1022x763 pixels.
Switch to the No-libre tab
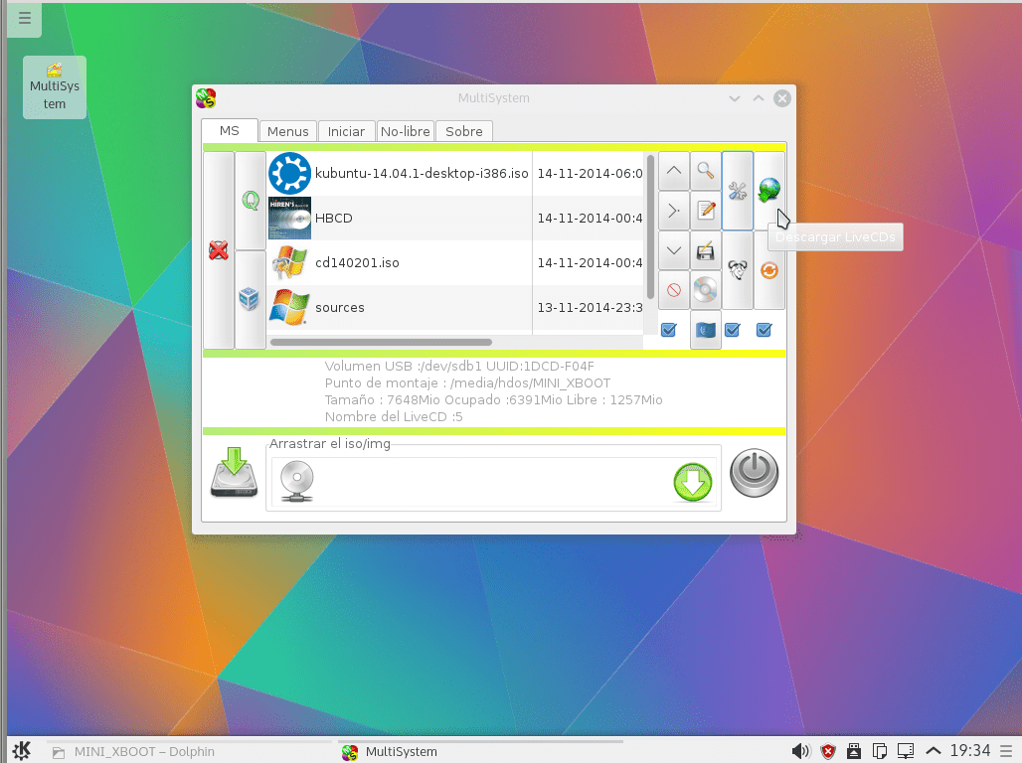406,131
